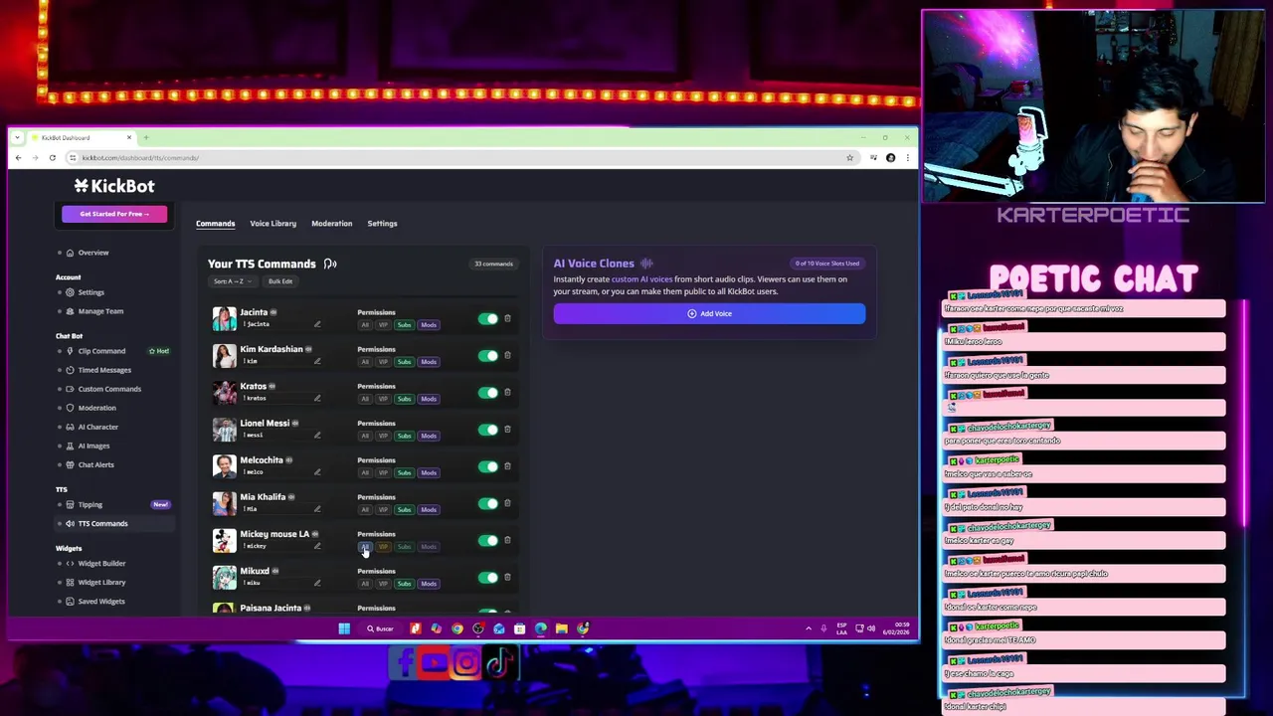1273x716 pixels.
Task: Delete the Mia Khalifa voice trash icon
Action: click(x=507, y=502)
